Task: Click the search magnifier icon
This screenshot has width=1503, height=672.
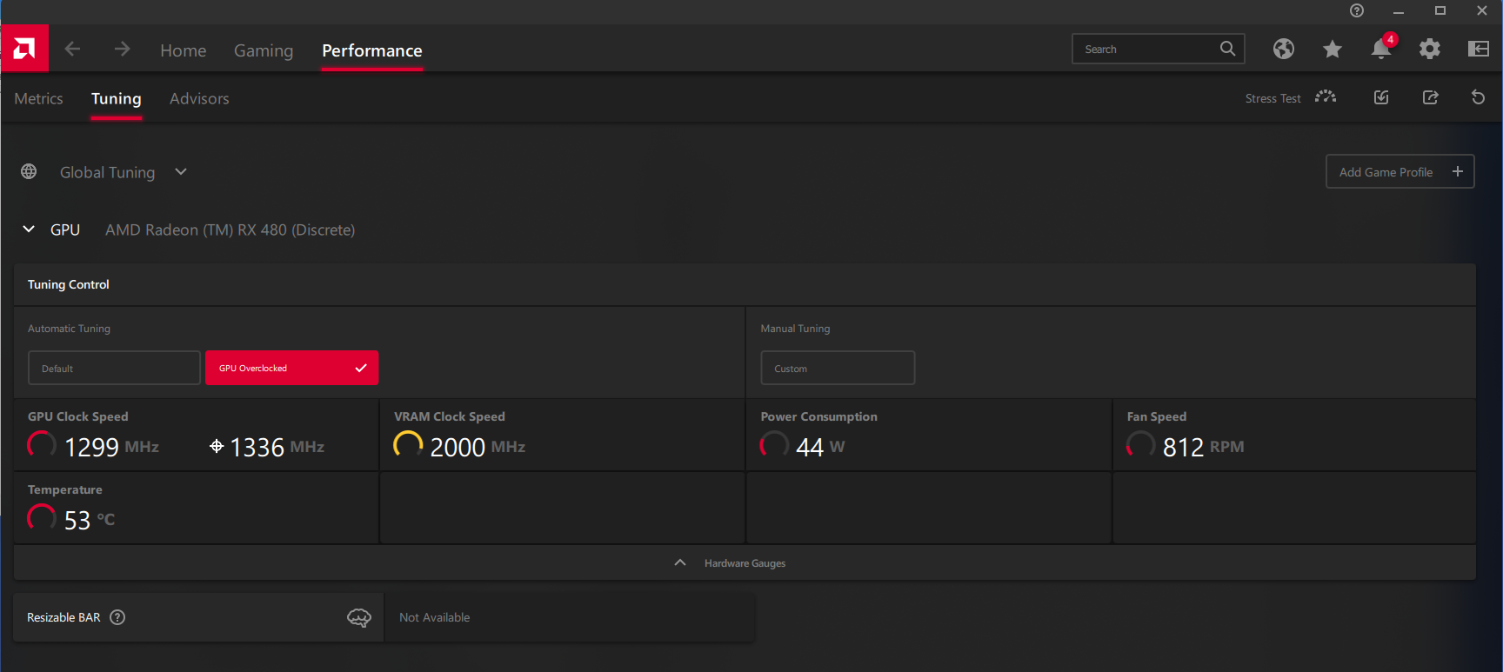Action: [1227, 49]
